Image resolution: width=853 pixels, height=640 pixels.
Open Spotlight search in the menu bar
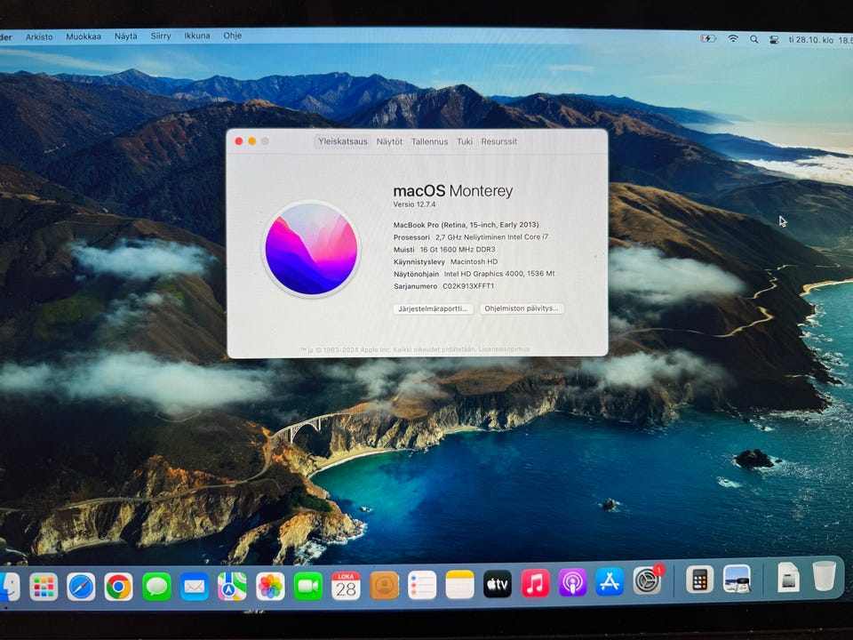coord(754,39)
